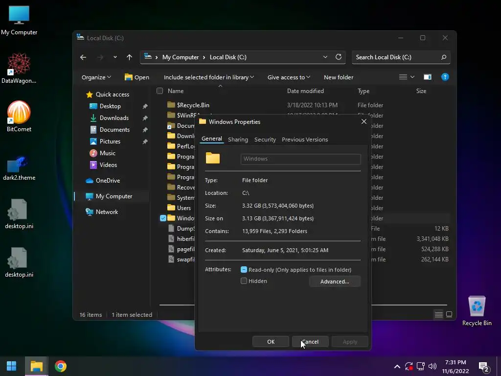The width and height of the screenshot is (501, 376).
Task: Switch to details view in status bar
Action: pyautogui.click(x=439, y=315)
